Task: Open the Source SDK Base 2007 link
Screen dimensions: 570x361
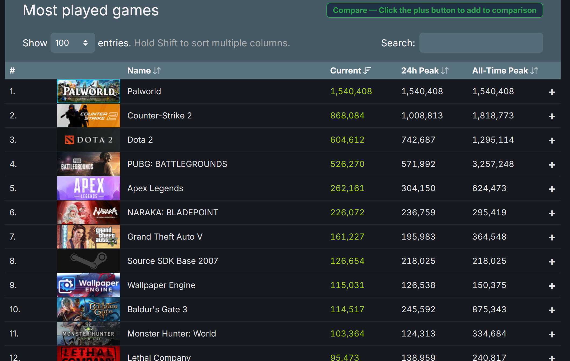Action: pos(173,261)
